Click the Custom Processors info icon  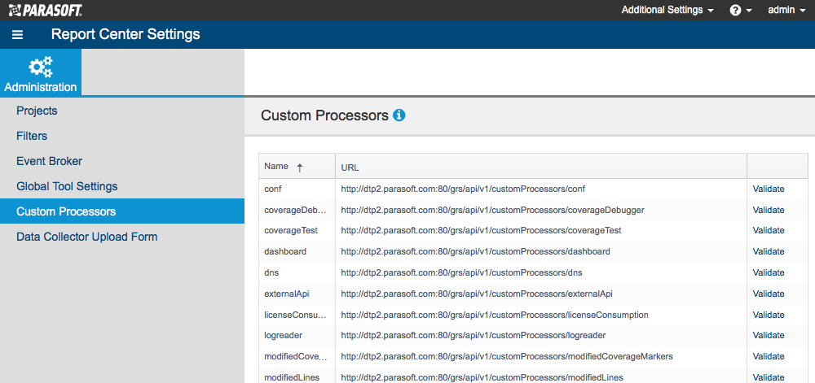[x=399, y=115]
